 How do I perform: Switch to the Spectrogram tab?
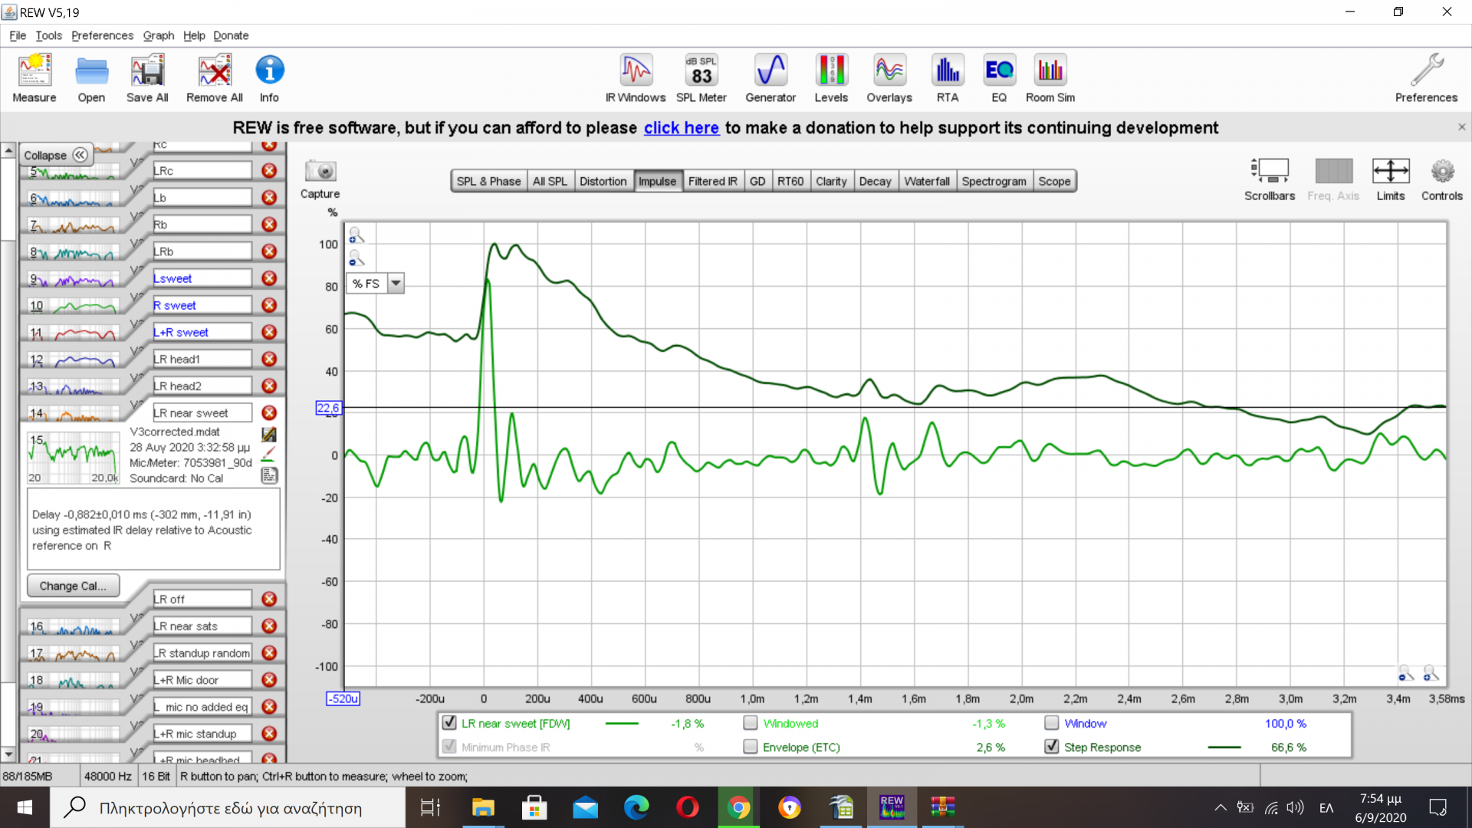click(994, 181)
